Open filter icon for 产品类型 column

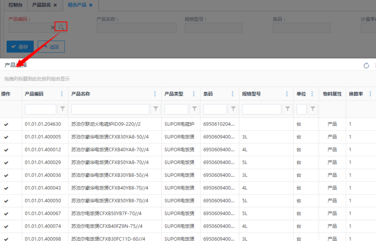point(194,109)
